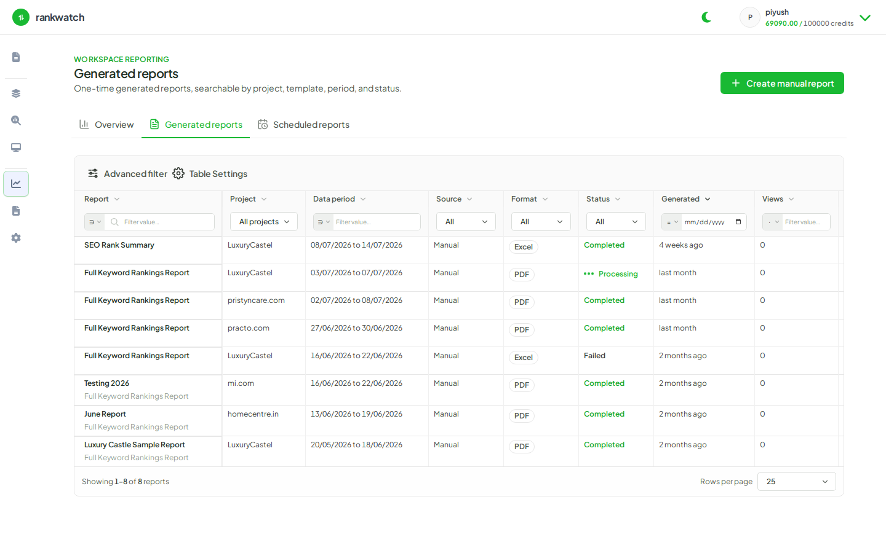
Task: Click the PDF badge in pristyncare.com row
Action: coord(522,302)
